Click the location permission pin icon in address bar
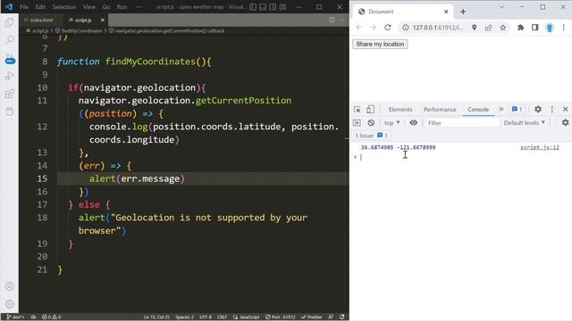This screenshot has width=572, height=321. click(x=474, y=28)
